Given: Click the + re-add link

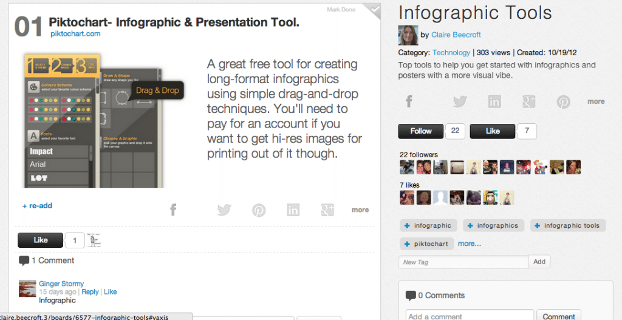Looking at the screenshot, I should coord(37,206).
